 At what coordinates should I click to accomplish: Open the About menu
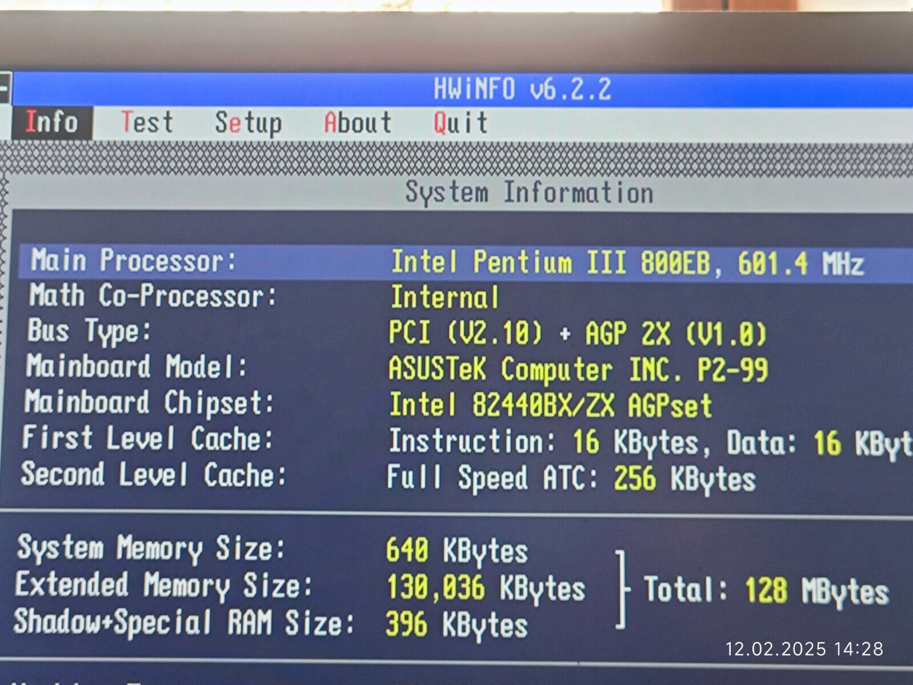coord(358,122)
